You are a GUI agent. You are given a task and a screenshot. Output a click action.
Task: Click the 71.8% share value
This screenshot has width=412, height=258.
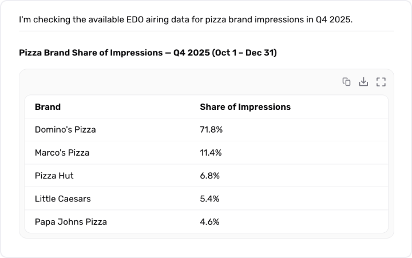point(211,130)
